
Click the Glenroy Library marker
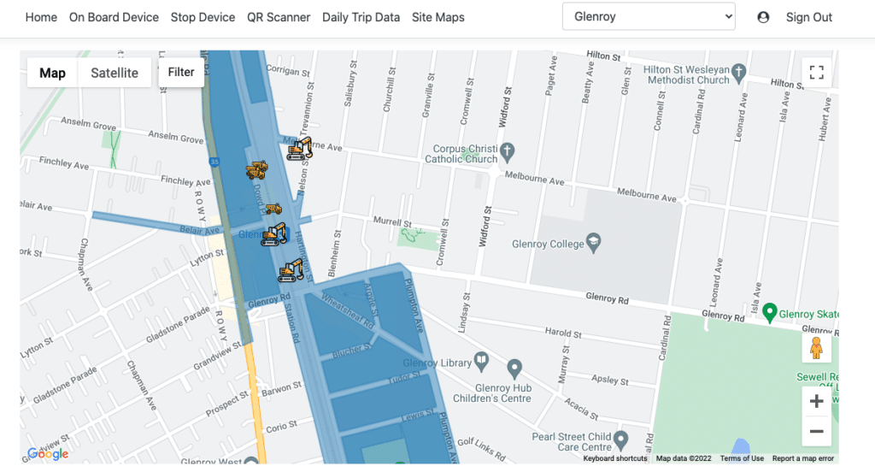pos(482,362)
